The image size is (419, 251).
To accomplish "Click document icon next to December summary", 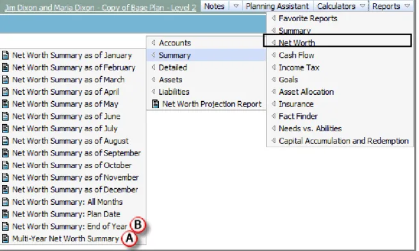I will [5, 190].
